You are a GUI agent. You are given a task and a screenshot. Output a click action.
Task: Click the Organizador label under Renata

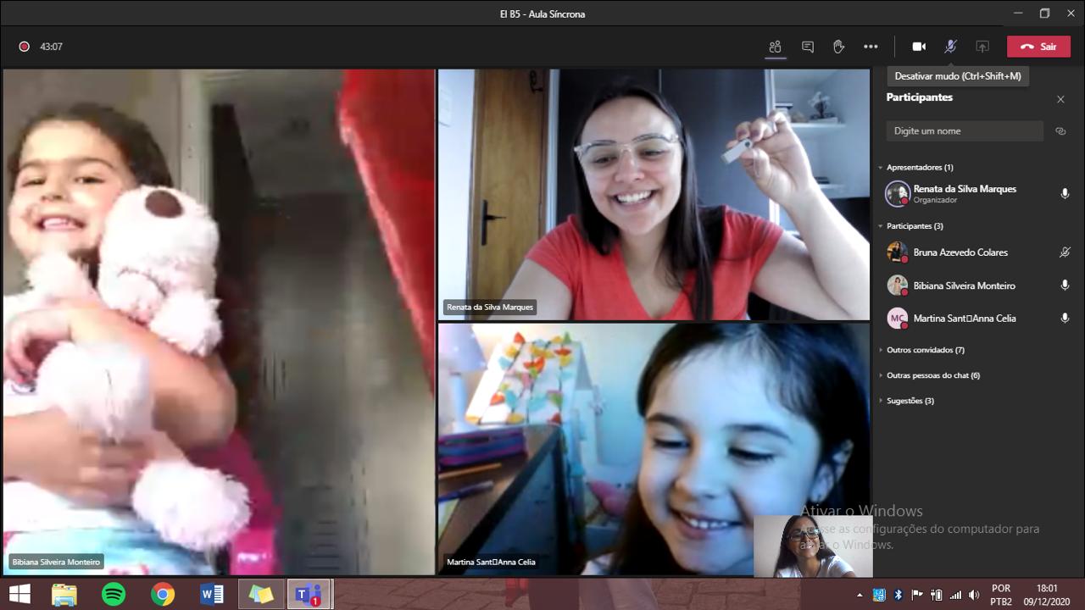(935, 201)
